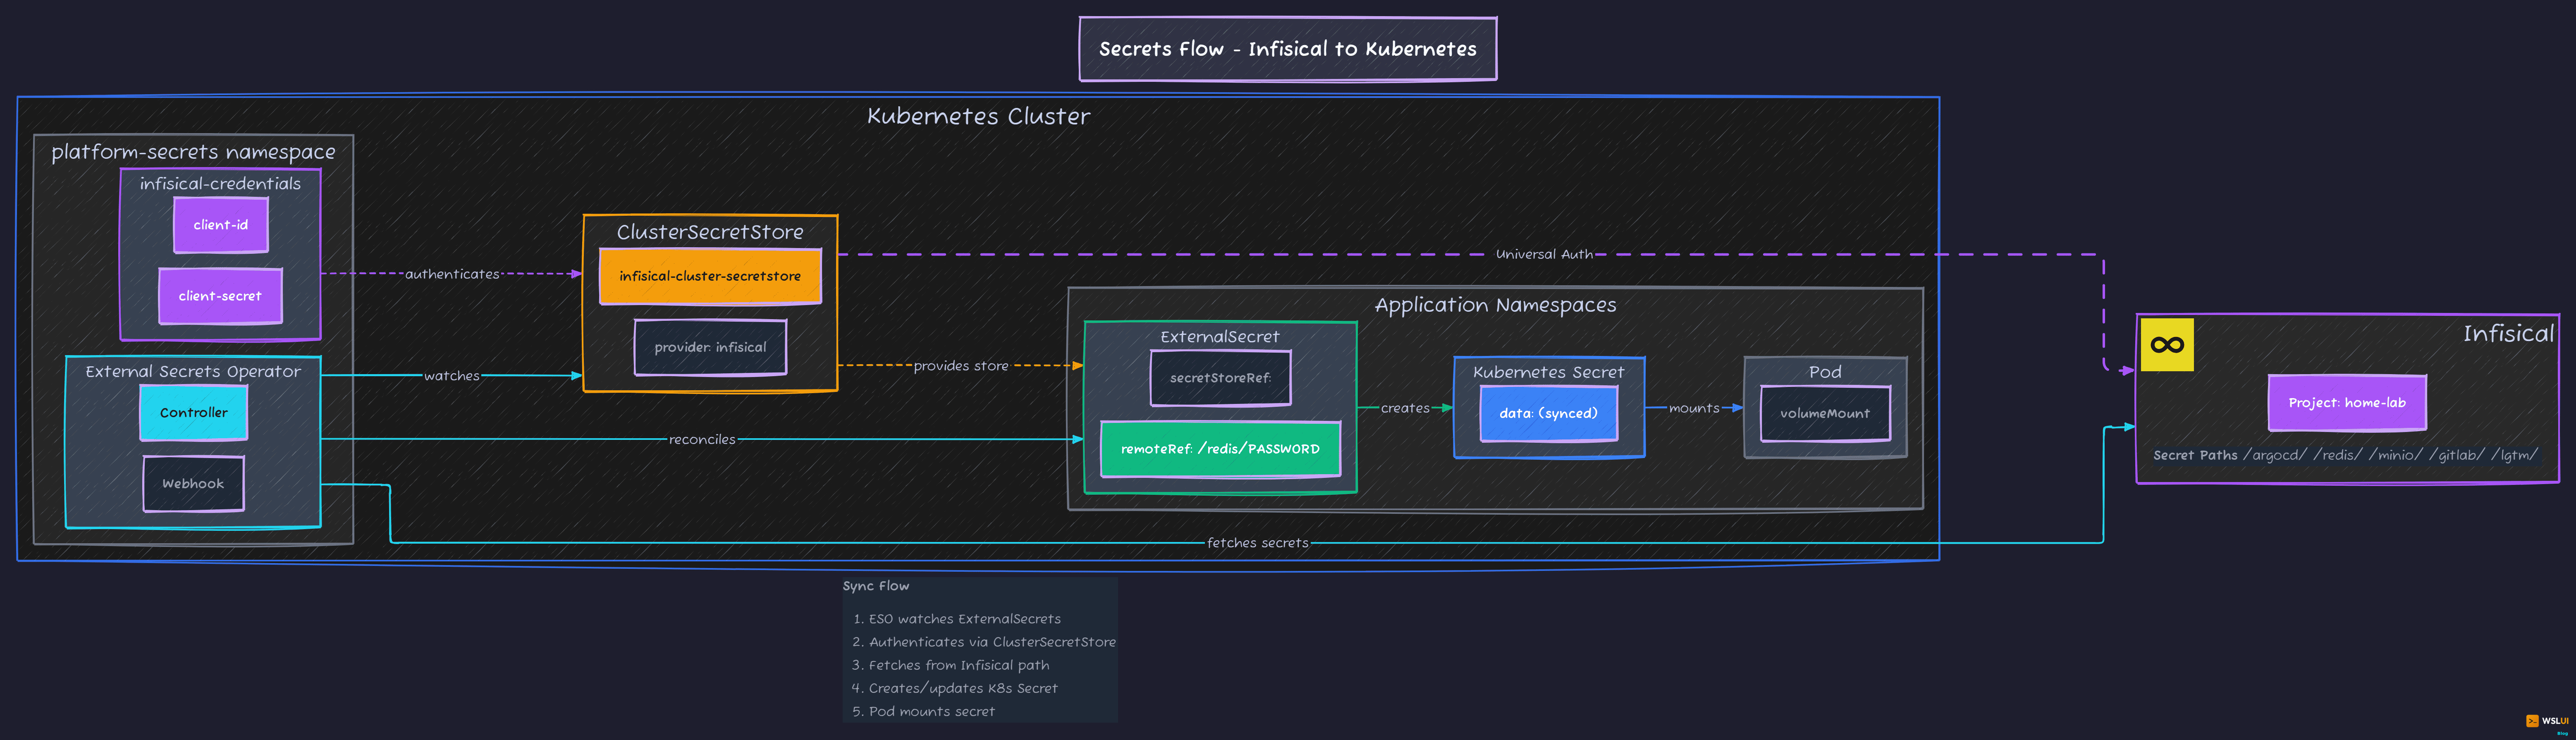
Task: Select the client-id node
Action: [x=221, y=225]
